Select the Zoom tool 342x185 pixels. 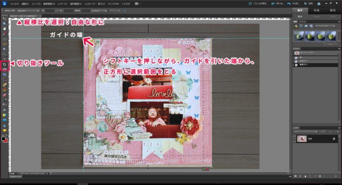tap(4, 23)
